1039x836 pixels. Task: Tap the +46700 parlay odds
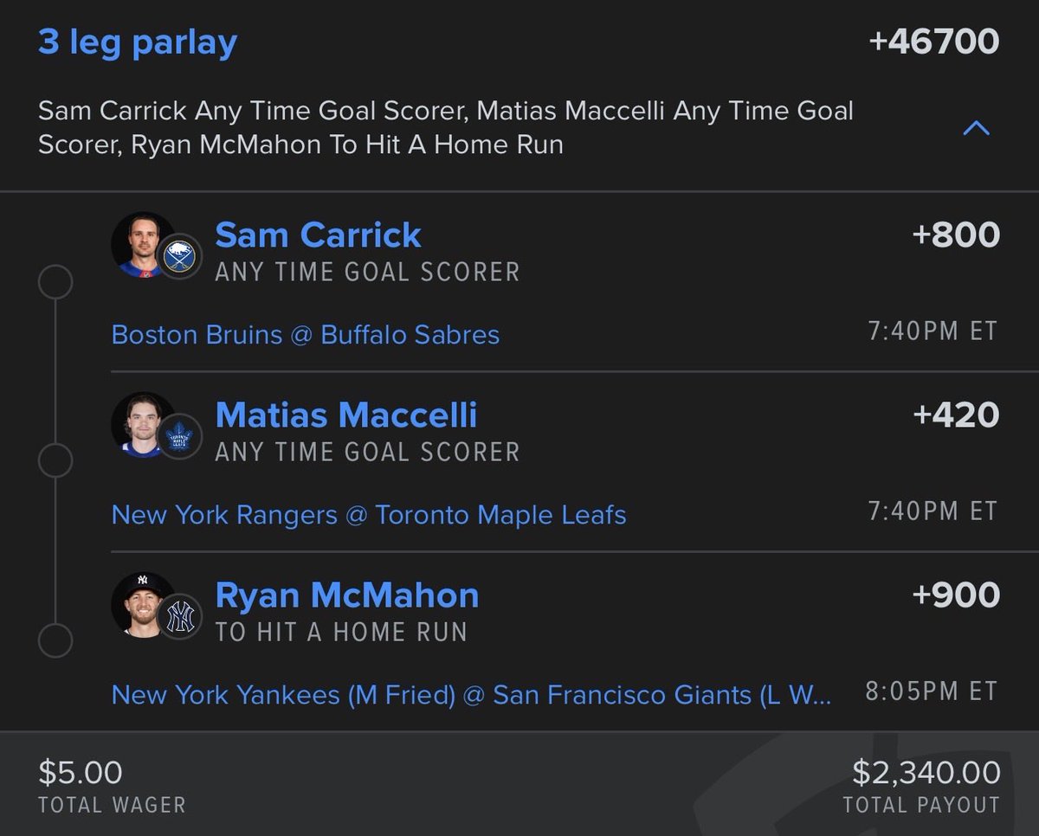[x=933, y=42]
